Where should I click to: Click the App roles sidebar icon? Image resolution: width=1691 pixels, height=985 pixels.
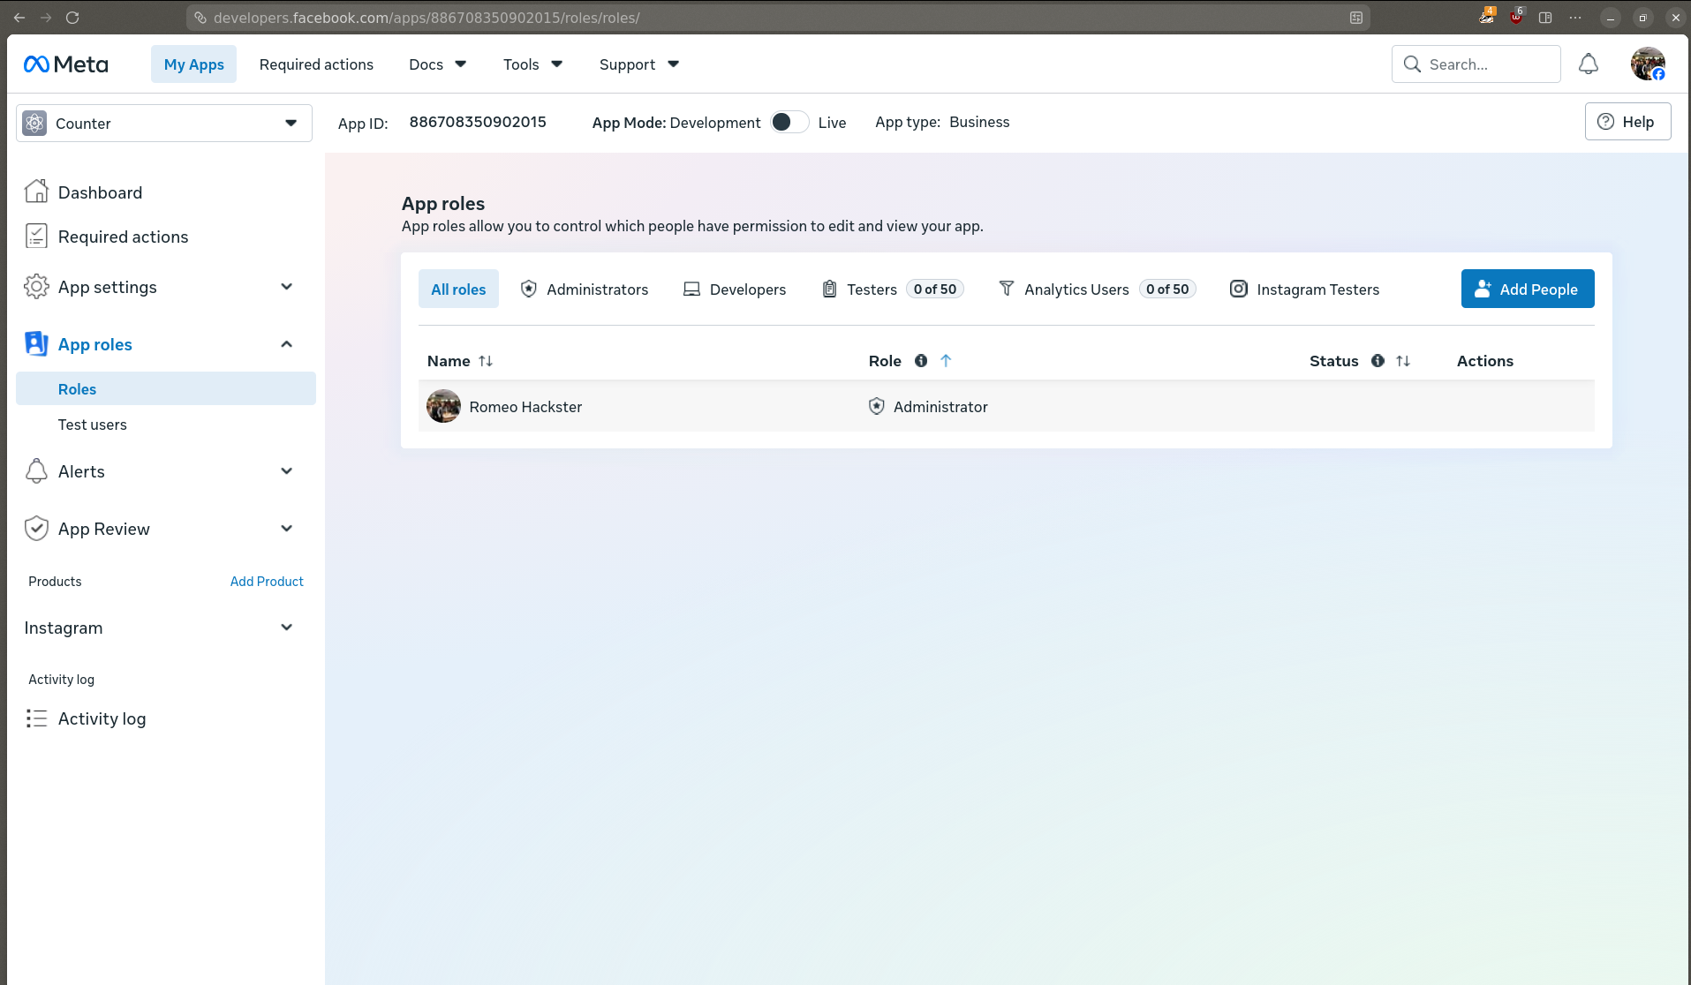point(36,343)
